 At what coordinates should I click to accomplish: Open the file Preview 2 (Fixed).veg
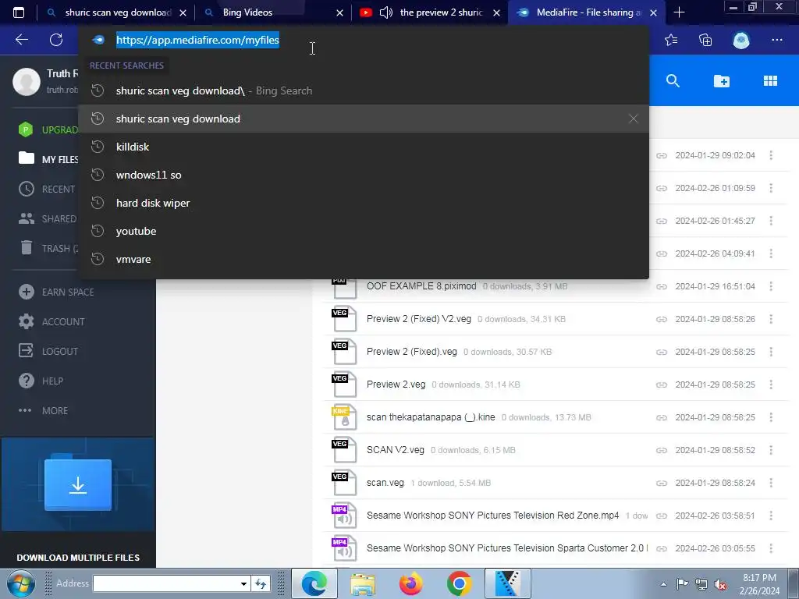tap(412, 352)
